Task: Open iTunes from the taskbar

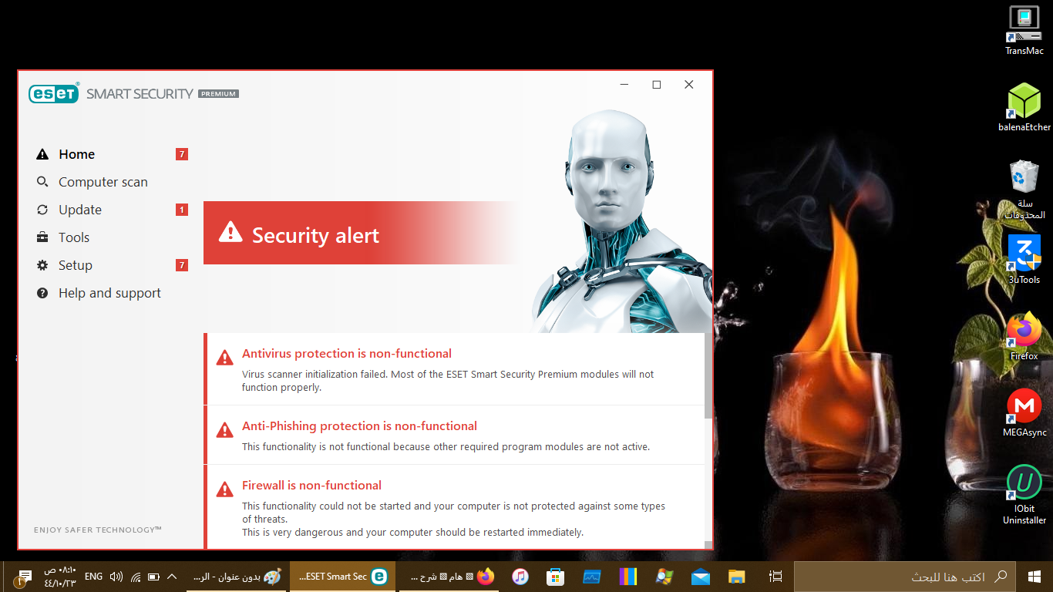Action: [520, 577]
